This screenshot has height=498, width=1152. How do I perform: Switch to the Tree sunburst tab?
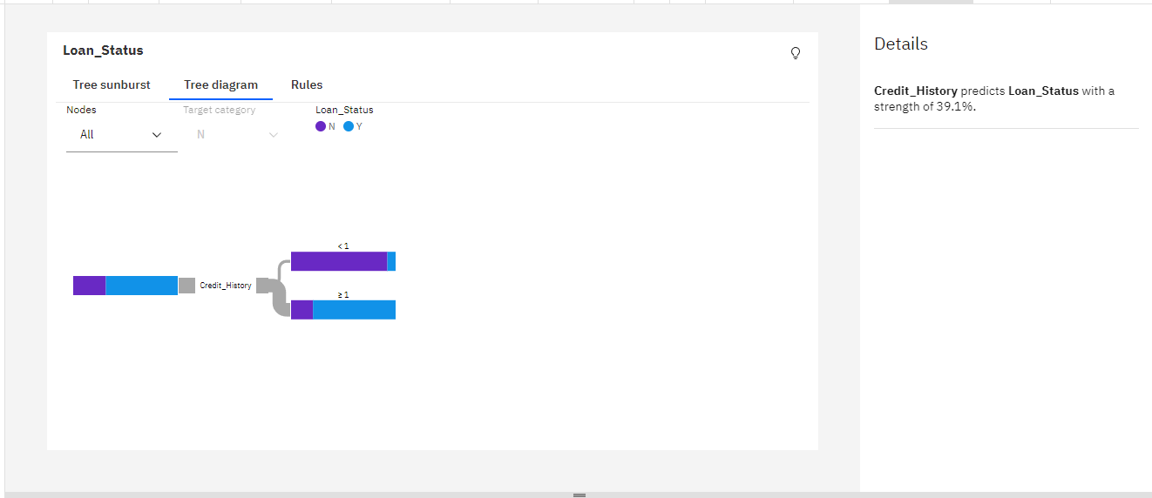112,85
